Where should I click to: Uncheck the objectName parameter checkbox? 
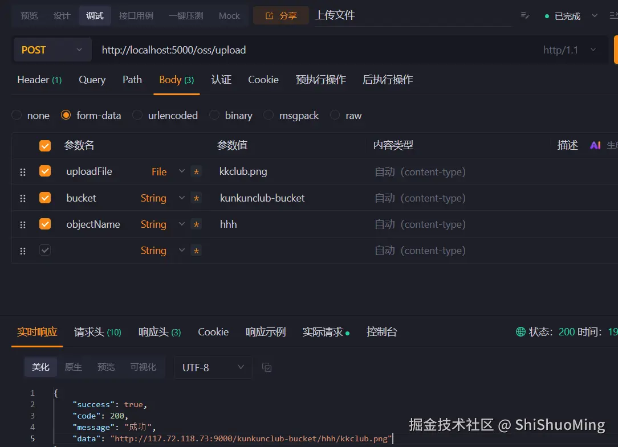(x=45, y=224)
